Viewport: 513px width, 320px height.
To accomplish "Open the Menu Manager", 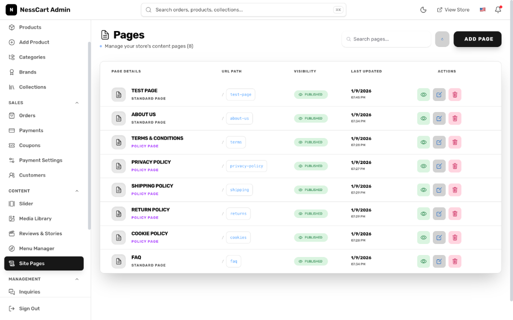I will coord(38,248).
